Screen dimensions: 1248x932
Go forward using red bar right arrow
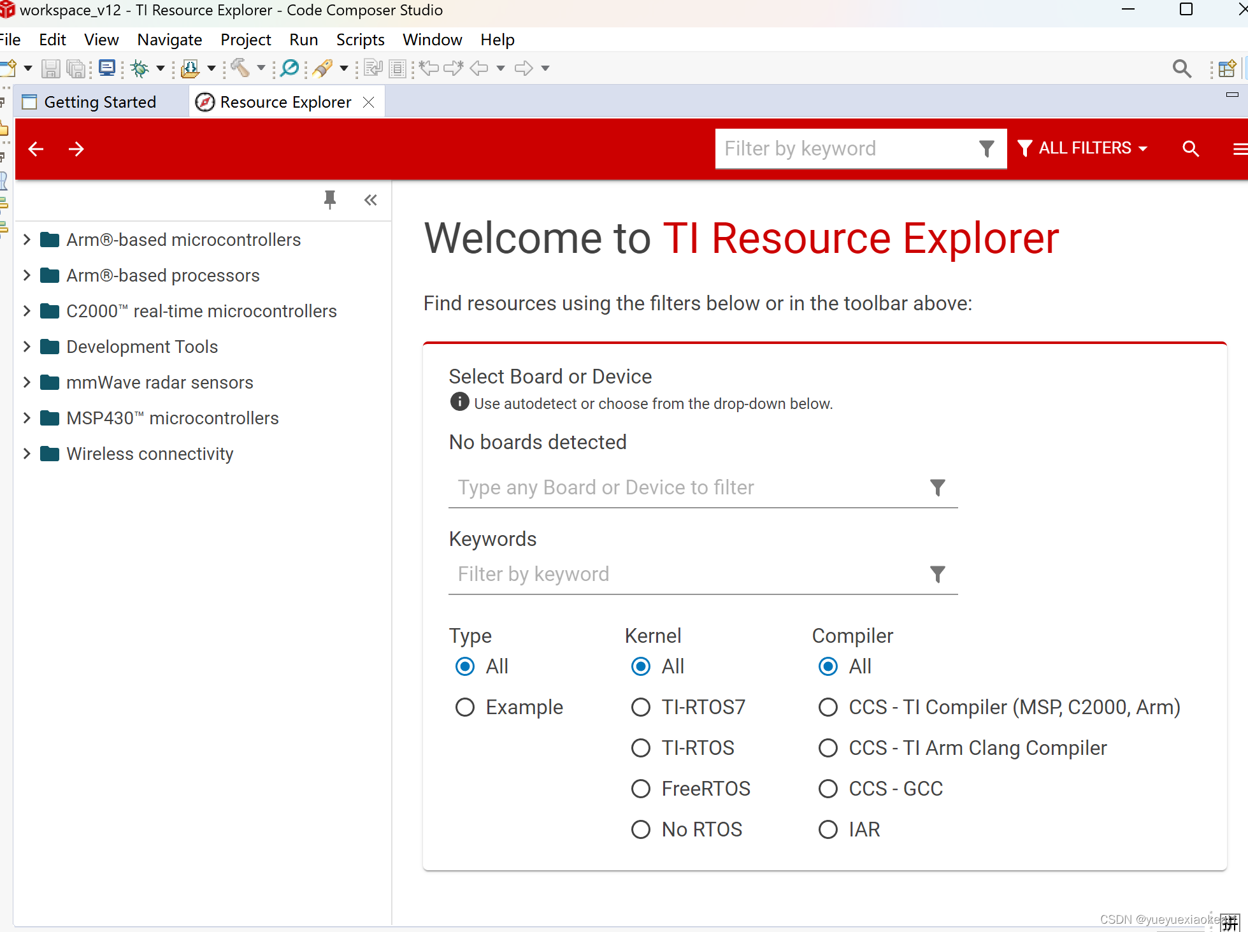click(x=76, y=149)
